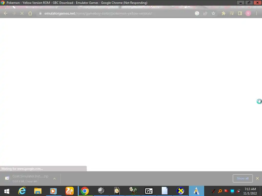This screenshot has height=196, width=262.
Task: Click the blue monitor network tray icon
Action: point(232,191)
